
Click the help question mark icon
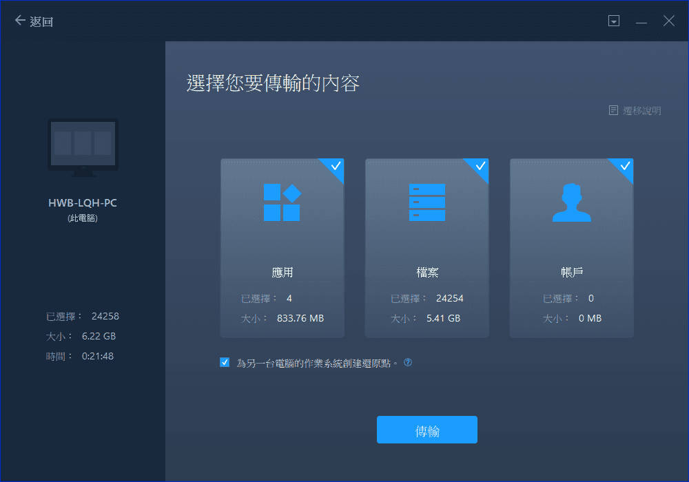[x=408, y=362]
